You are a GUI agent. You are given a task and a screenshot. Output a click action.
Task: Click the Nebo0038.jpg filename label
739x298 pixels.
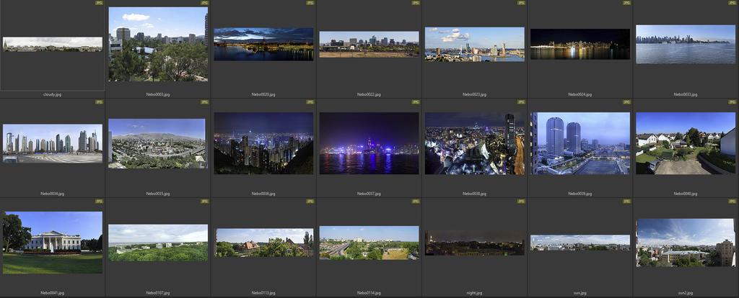click(x=474, y=194)
